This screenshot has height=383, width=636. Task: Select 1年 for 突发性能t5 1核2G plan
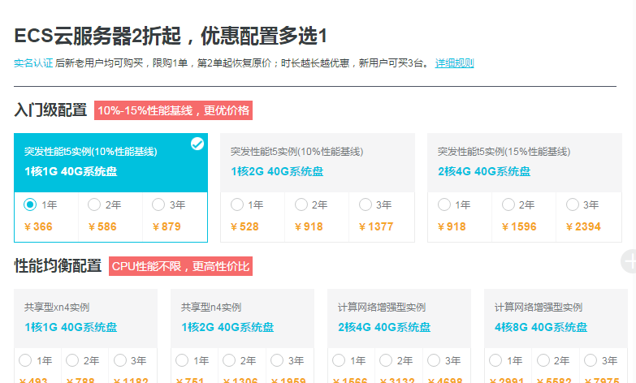click(x=237, y=204)
